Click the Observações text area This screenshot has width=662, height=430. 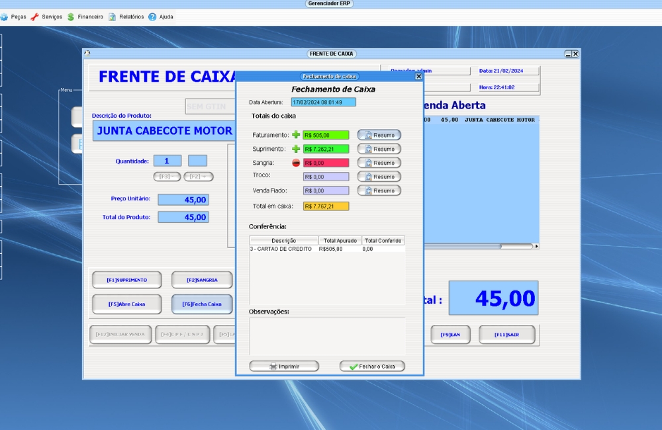click(327, 336)
